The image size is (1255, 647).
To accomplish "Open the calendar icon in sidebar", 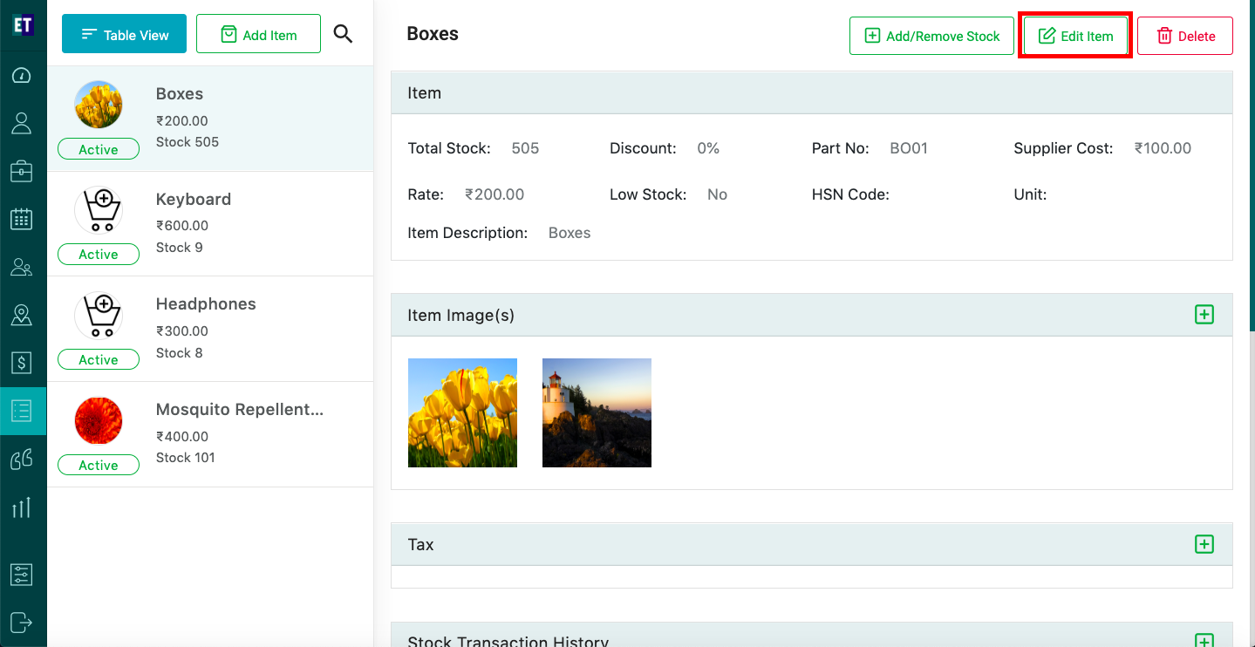I will pos(22,219).
